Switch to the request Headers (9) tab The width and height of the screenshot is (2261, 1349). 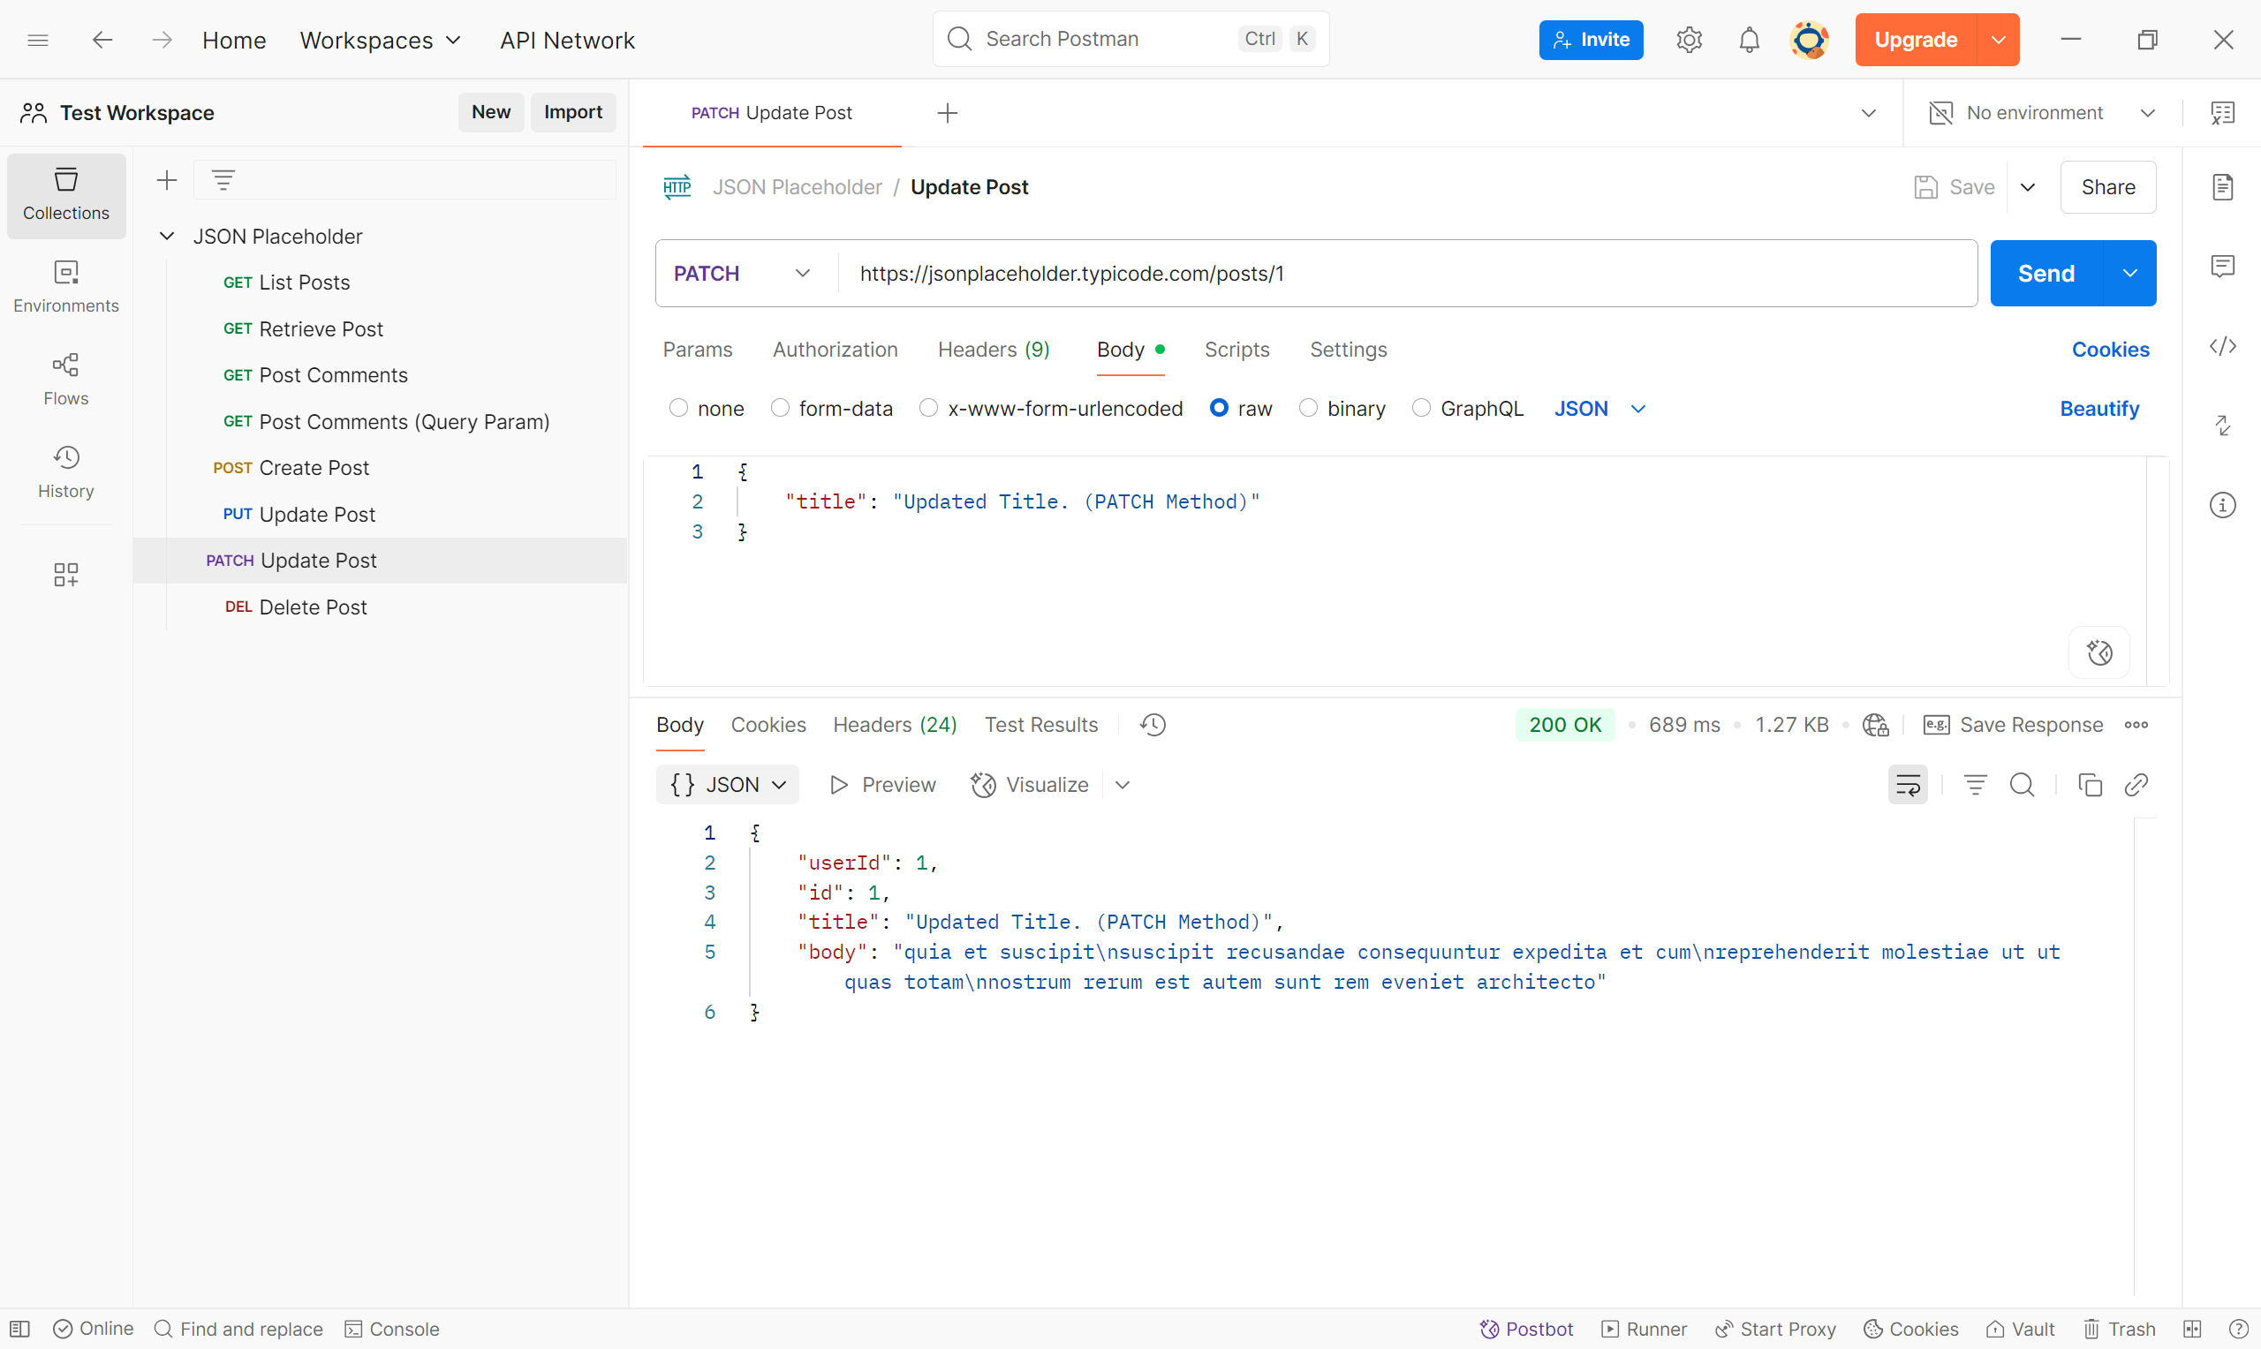pyautogui.click(x=994, y=350)
